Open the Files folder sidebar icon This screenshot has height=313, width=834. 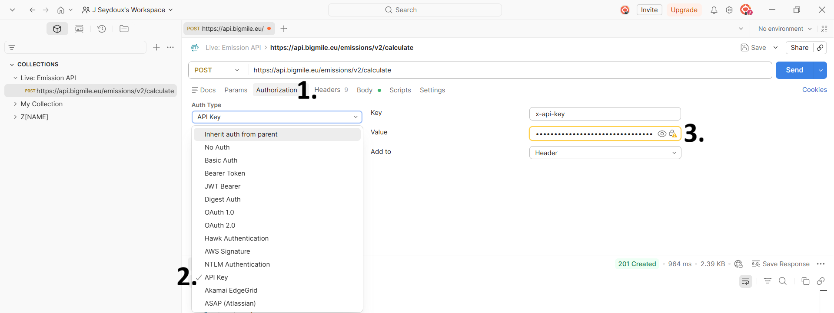[124, 29]
